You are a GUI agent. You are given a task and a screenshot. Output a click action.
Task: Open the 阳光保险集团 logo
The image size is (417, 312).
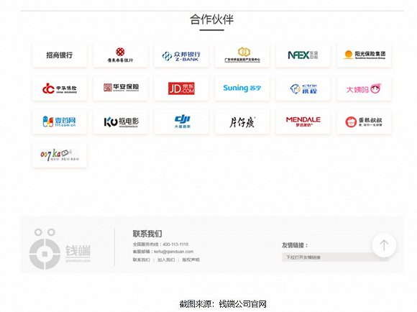364,55
